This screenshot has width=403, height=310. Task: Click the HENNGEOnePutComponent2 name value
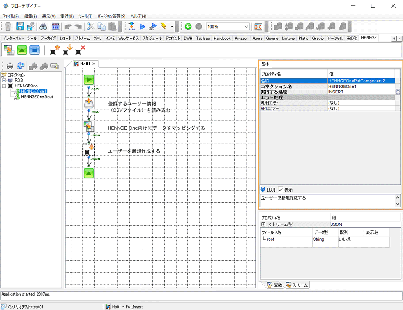pos(361,81)
